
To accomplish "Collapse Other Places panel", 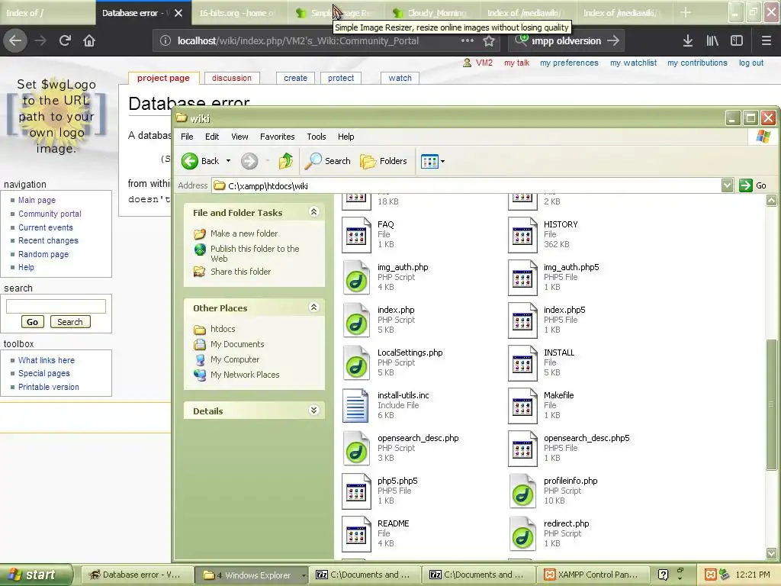I will tap(313, 307).
